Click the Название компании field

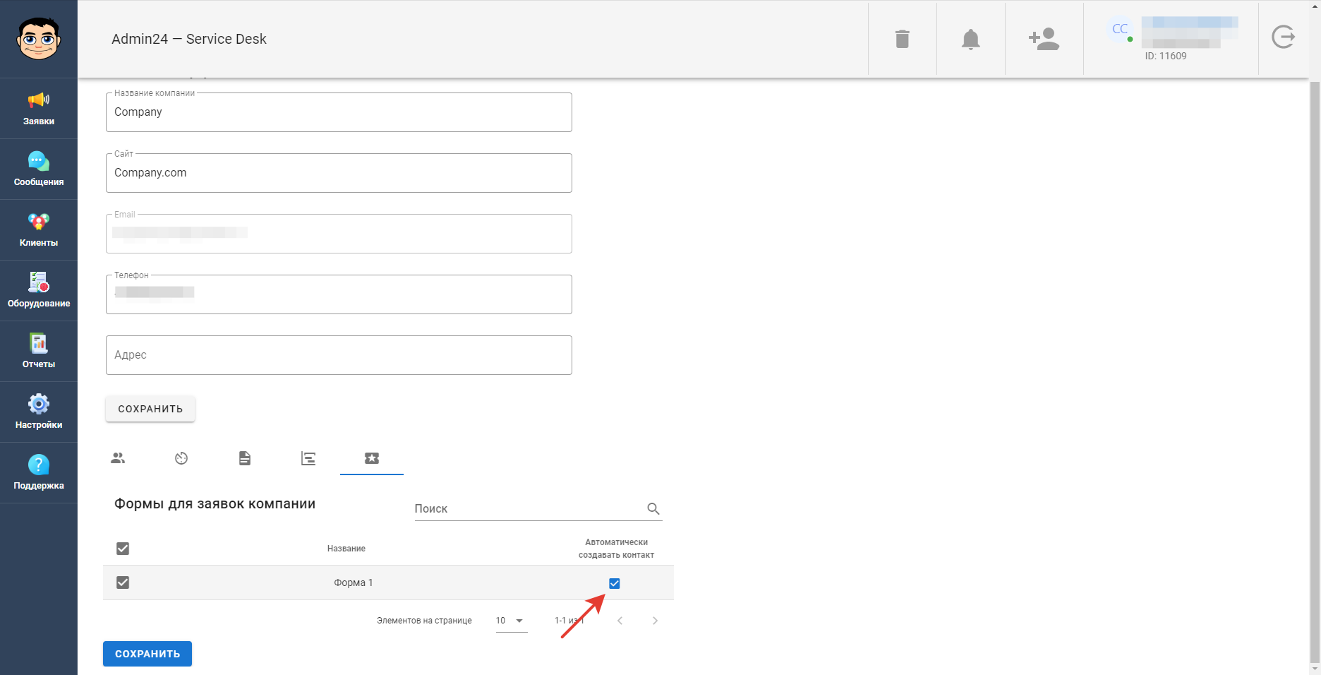point(339,112)
